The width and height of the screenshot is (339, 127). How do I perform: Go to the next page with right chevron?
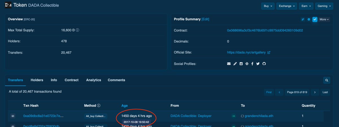pos(315,92)
